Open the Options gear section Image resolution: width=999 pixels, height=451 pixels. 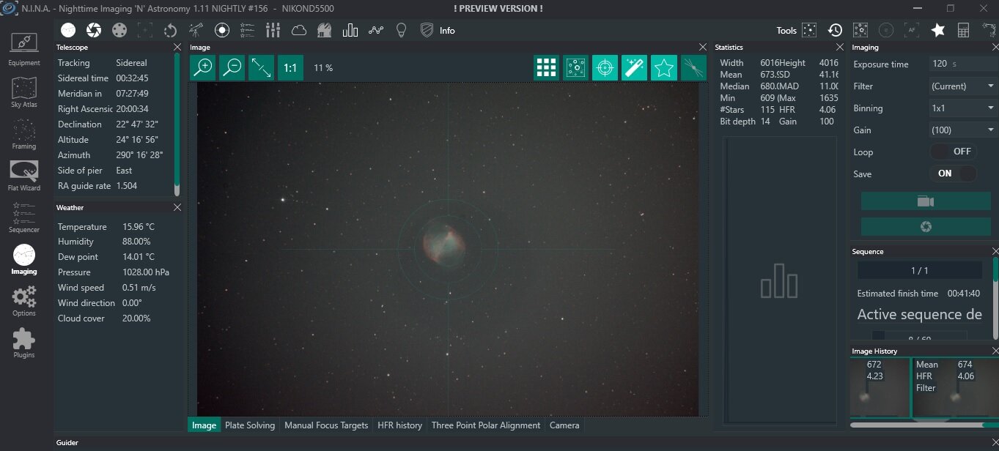tap(24, 301)
